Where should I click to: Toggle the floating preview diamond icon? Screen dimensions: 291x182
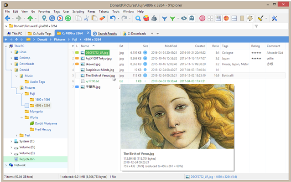[x=250, y=18]
